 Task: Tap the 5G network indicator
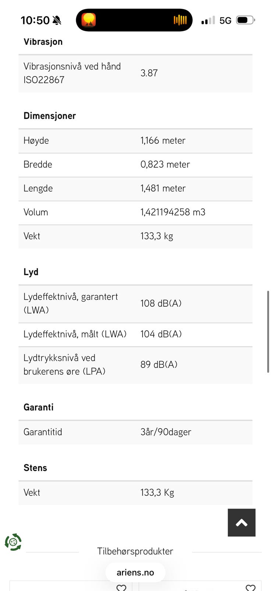225,20
